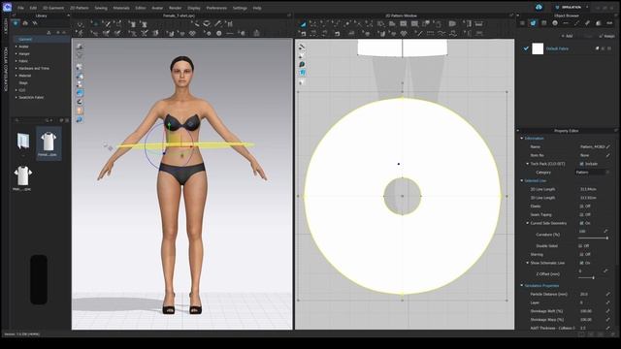Screen dimensions: 621x349
Task: Collapse the Simulation Properties section
Action: point(522,286)
